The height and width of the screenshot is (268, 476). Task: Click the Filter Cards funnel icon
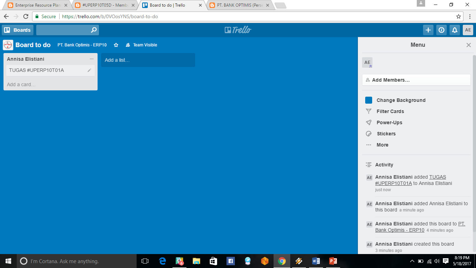click(369, 111)
